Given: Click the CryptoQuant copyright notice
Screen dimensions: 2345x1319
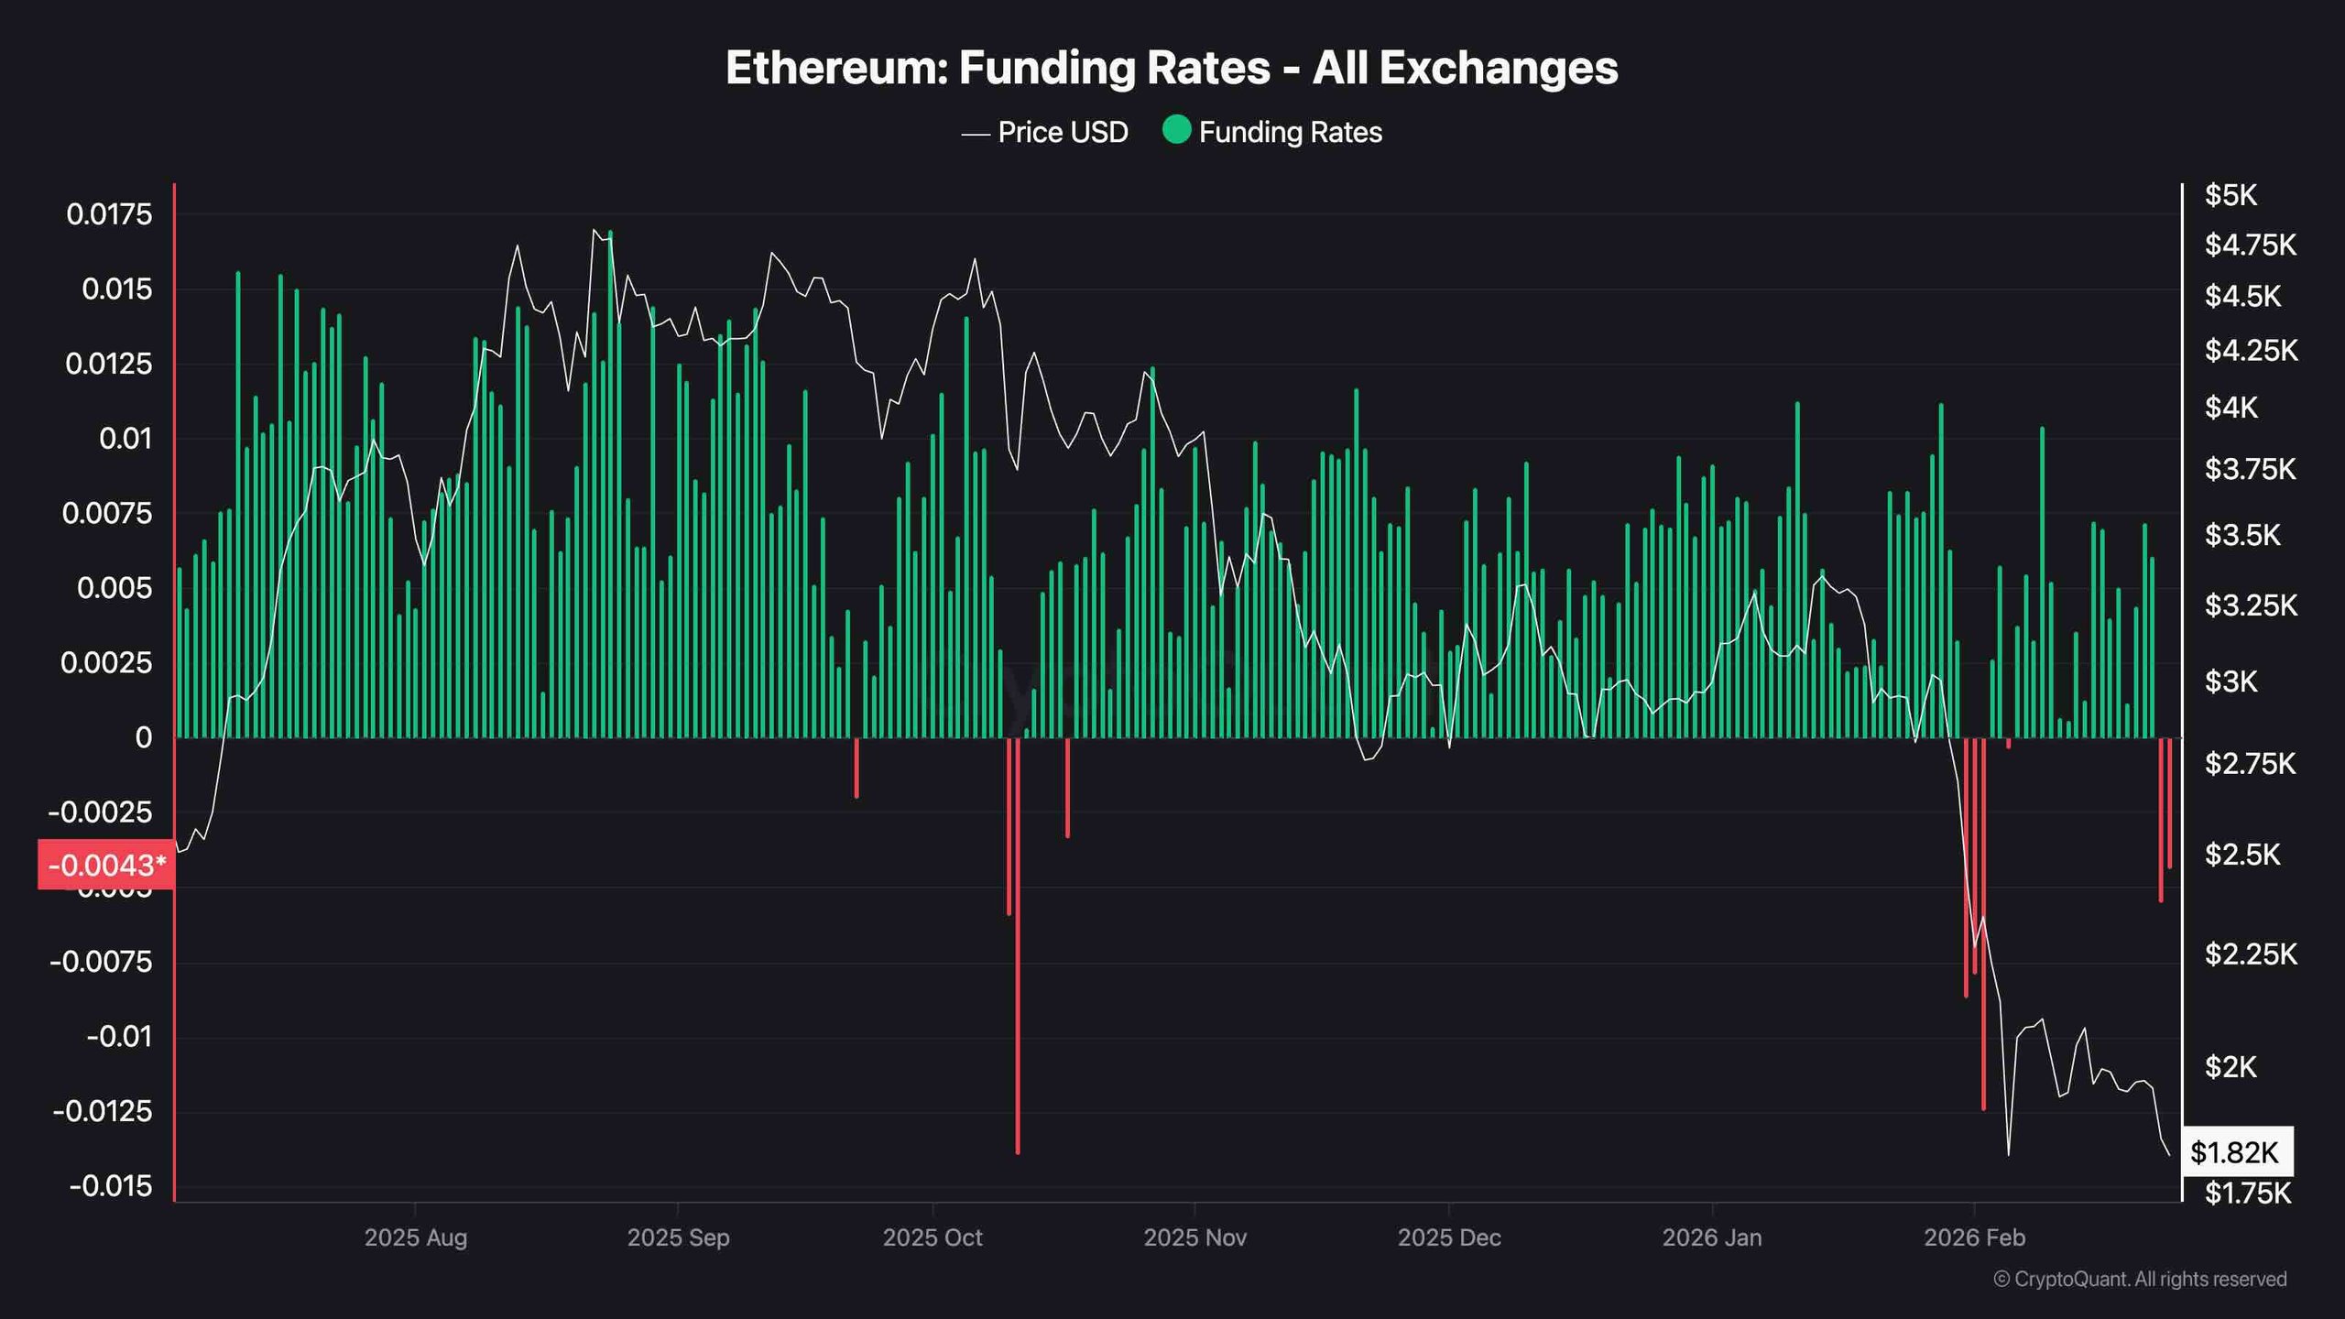Looking at the screenshot, I should [2140, 1279].
